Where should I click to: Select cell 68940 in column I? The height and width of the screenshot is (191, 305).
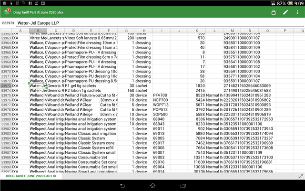[162, 119]
